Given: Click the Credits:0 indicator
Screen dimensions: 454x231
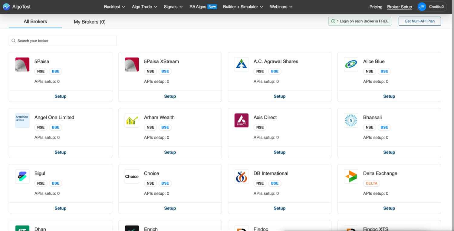Looking at the screenshot, I should point(436,7).
